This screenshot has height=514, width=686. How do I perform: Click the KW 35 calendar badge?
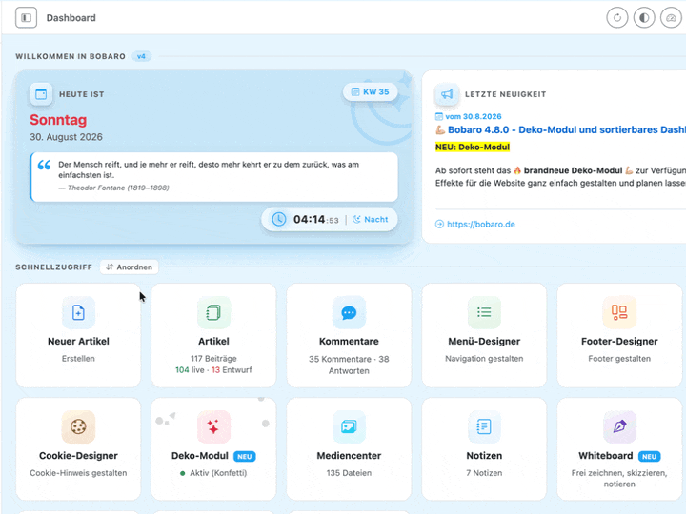click(x=370, y=91)
